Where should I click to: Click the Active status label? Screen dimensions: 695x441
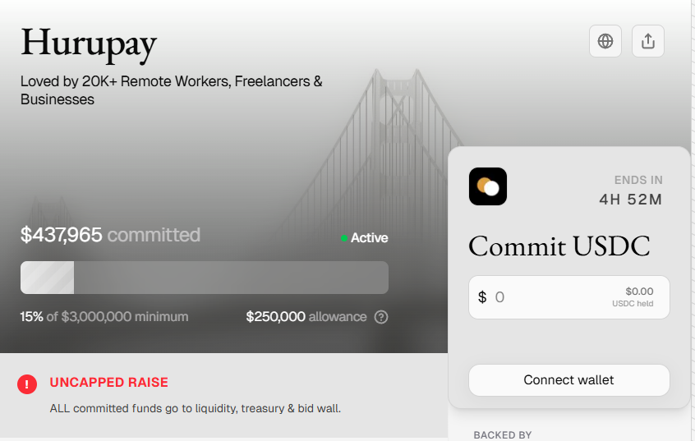[x=369, y=238]
